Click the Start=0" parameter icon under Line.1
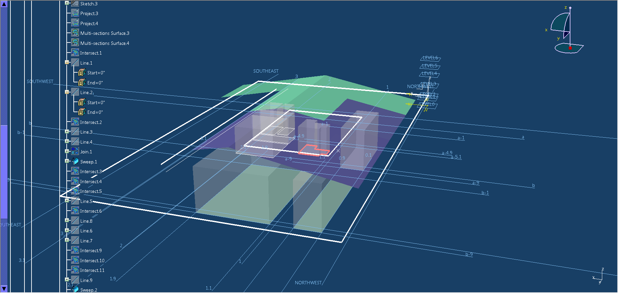The height and width of the screenshot is (293, 618). click(82, 73)
